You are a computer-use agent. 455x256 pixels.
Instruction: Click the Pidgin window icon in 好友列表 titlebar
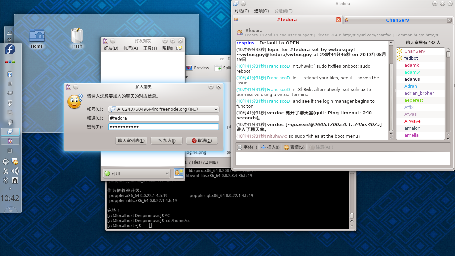coord(105,41)
